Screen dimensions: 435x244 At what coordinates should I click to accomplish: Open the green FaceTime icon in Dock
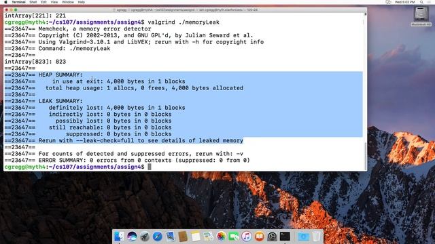[x=234, y=237]
